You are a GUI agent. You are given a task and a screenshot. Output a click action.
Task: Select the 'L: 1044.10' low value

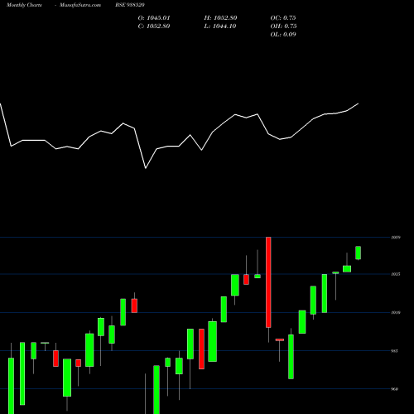pyautogui.click(x=220, y=26)
